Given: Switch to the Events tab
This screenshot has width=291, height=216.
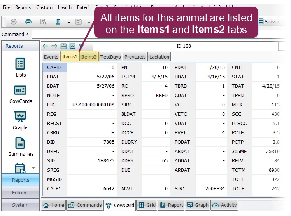Looking at the screenshot, I should [51, 57].
